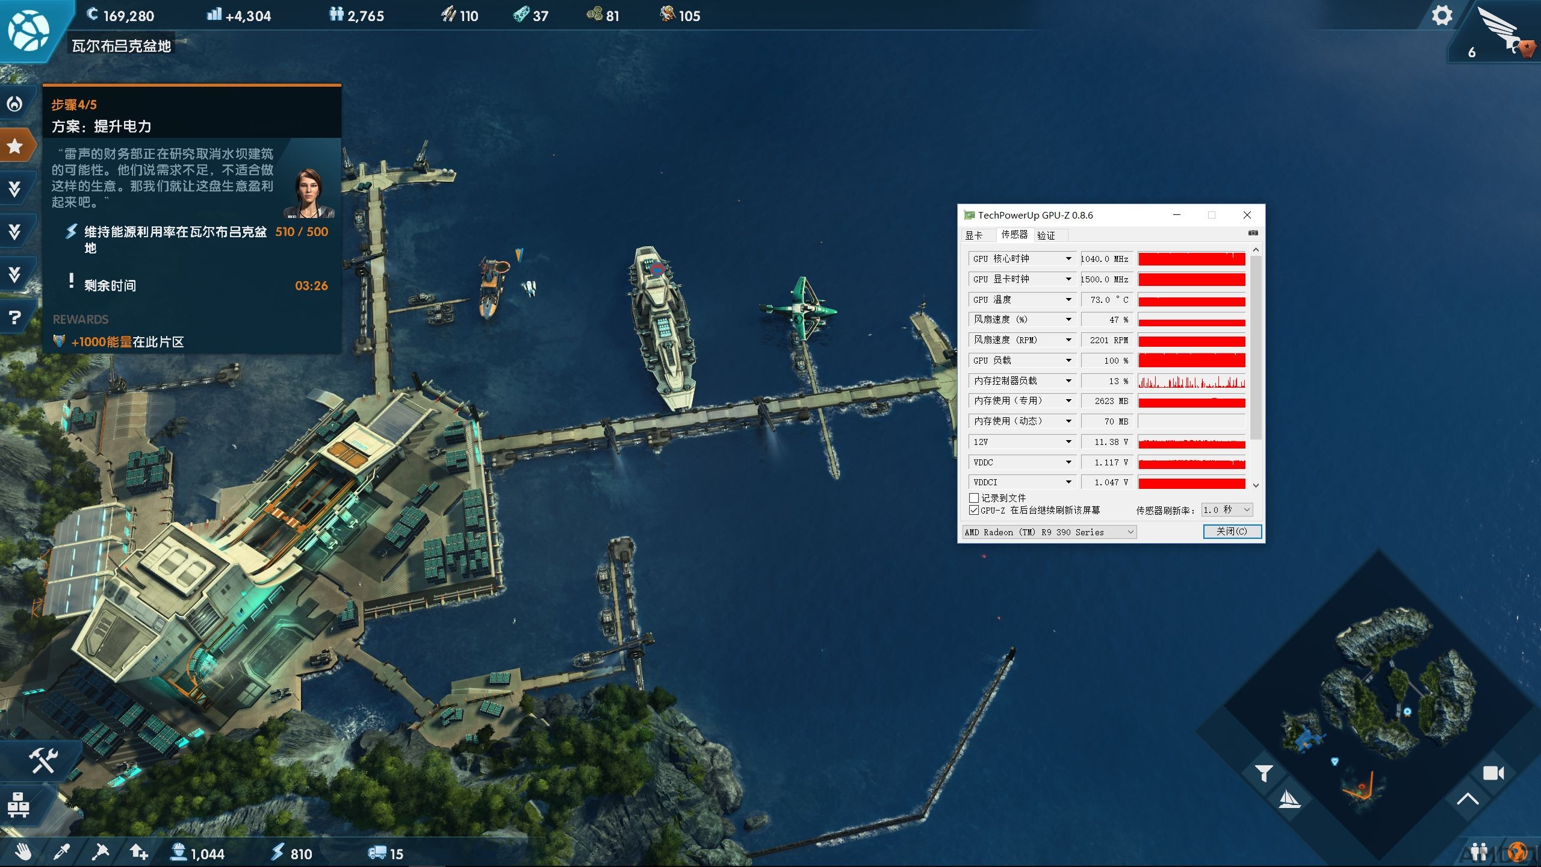This screenshot has width=1541, height=867.
Task: Click the resource icon showing 105
Action: click(x=667, y=14)
